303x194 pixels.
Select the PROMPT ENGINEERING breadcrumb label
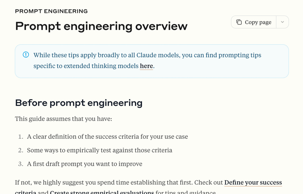coord(51,11)
